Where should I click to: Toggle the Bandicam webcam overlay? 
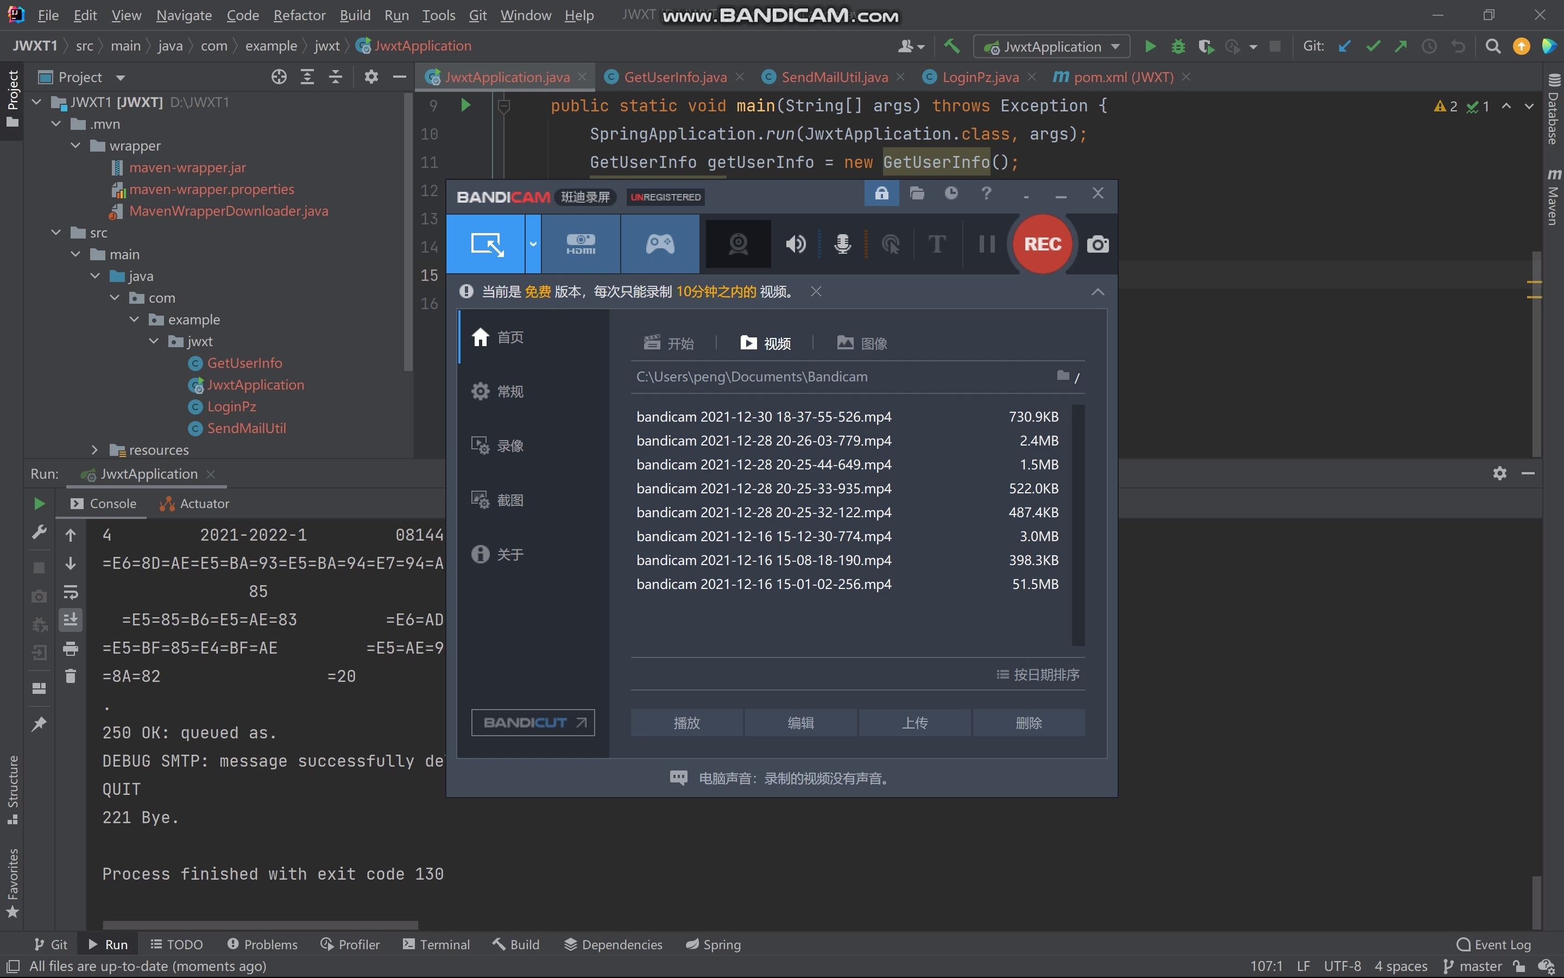click(x=738, y=244)
